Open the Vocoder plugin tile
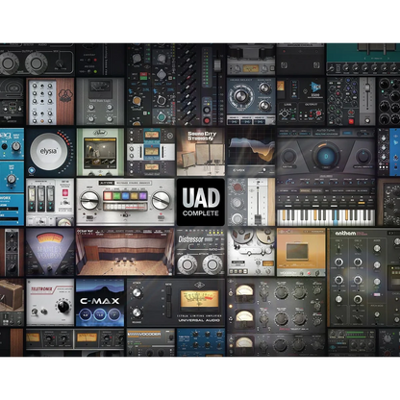400x400 pixels. (x=151, y=342)
